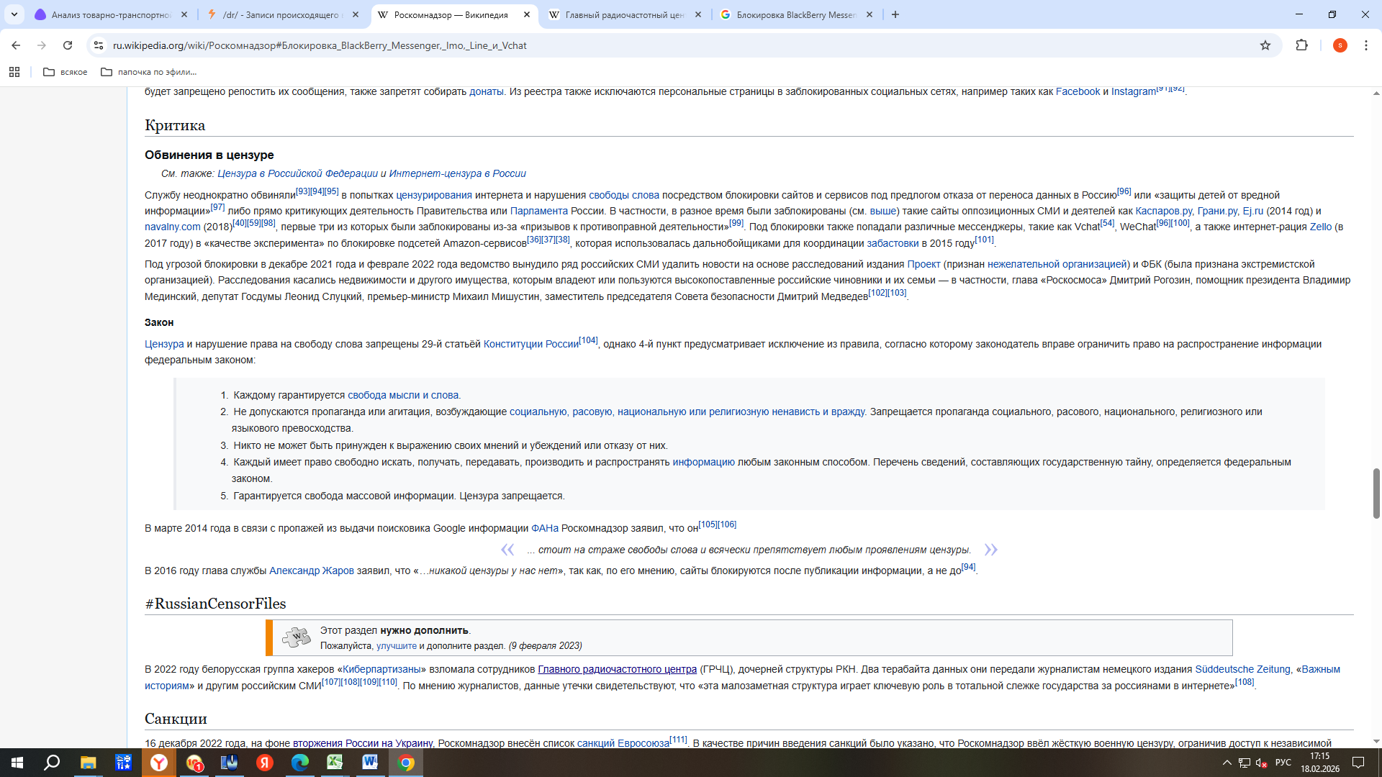View site information icon in address bar
The width and height of the screenshot is (1382, 777).
pos(99,45)
